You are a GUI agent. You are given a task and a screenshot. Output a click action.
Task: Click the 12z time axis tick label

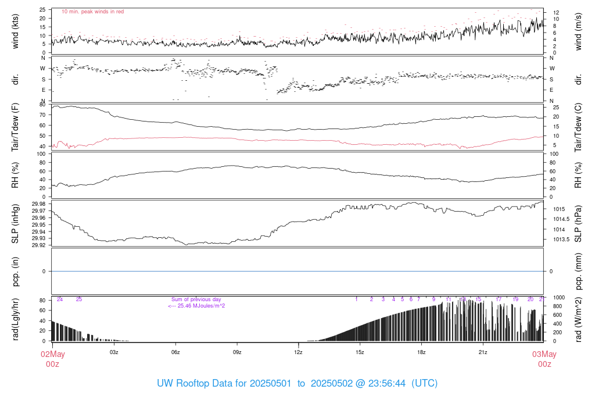(298, 352)
